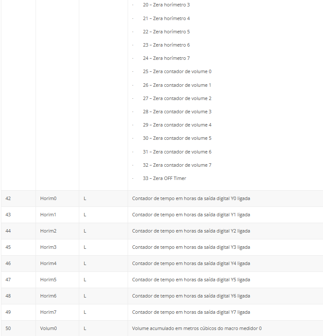Click "32 – Zera contador de volume 7"
Image resolution: width=323 pixels, height=336 pixels.
point(177,165)
